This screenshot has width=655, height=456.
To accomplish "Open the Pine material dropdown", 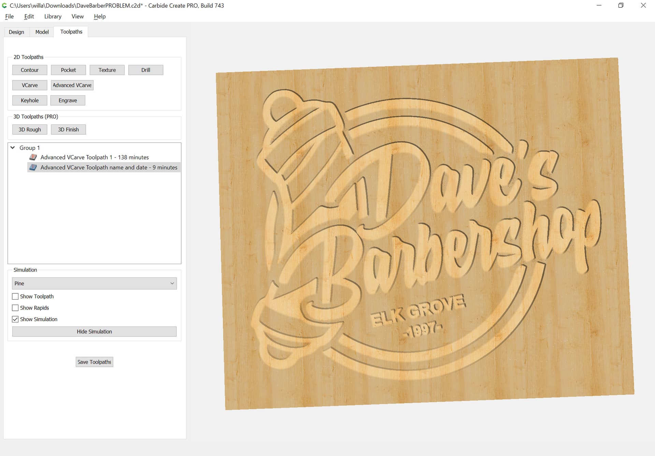I will click(x=94, y=284).
